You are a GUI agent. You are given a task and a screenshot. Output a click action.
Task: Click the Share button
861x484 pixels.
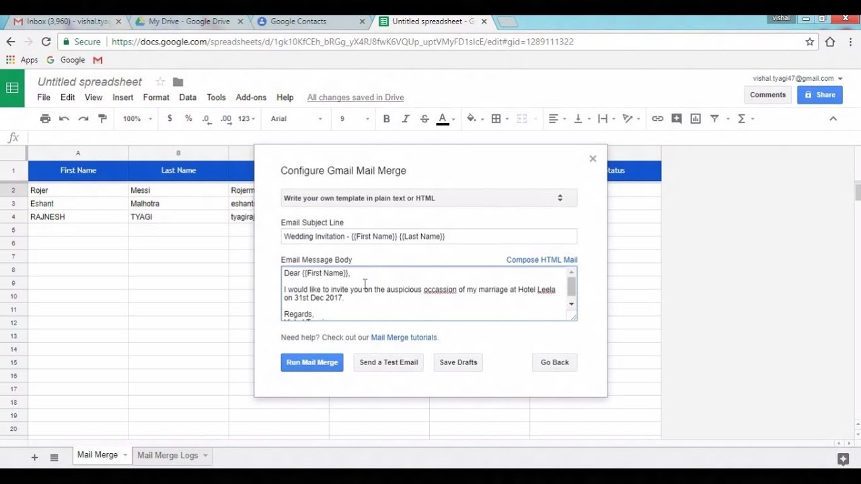[x=820, y=95]
